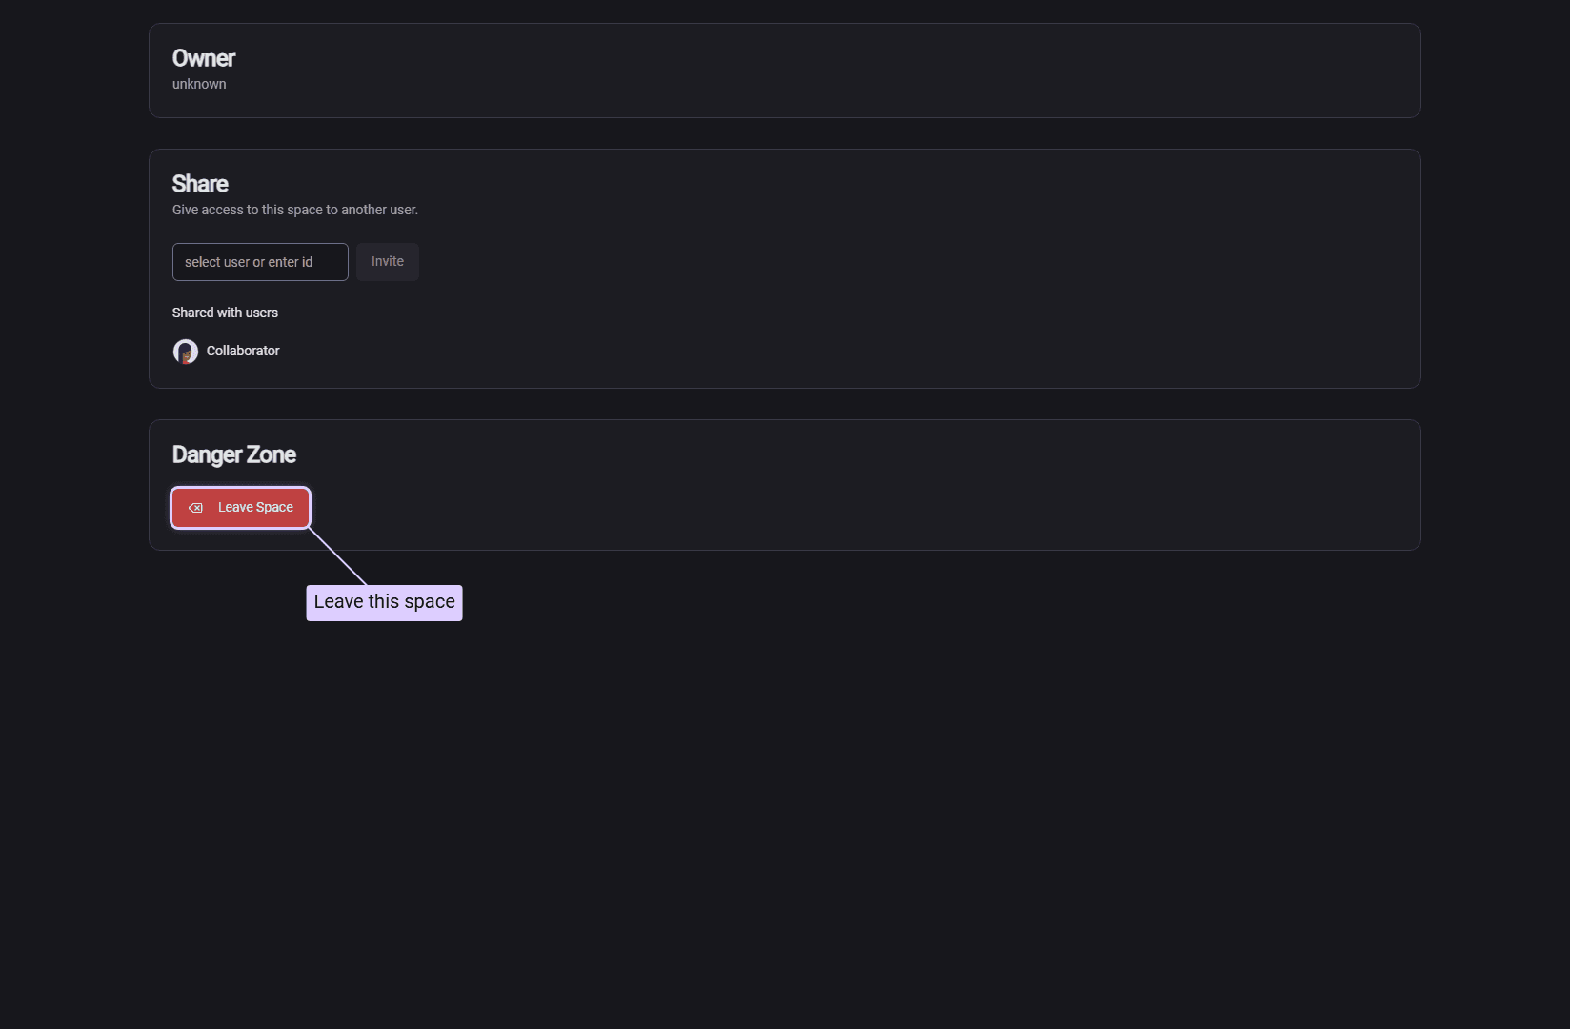
Task: Open the select user or enter id box
Action: tap(259, 262)
